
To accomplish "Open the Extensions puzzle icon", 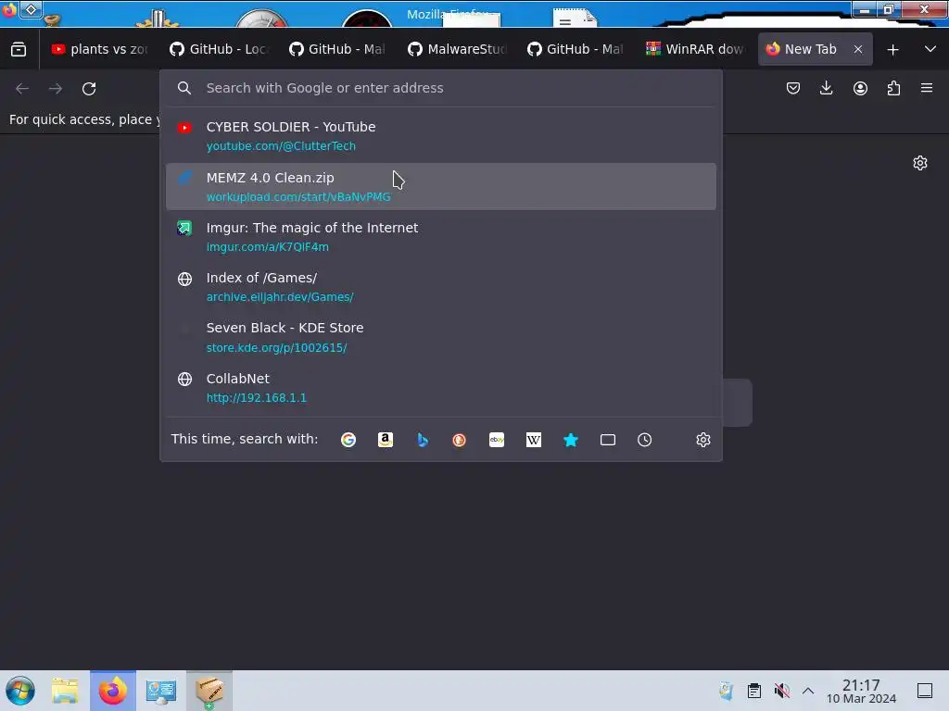I will 893,88.
